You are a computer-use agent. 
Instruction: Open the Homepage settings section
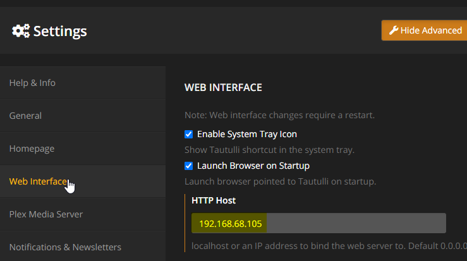click(83, 149)
